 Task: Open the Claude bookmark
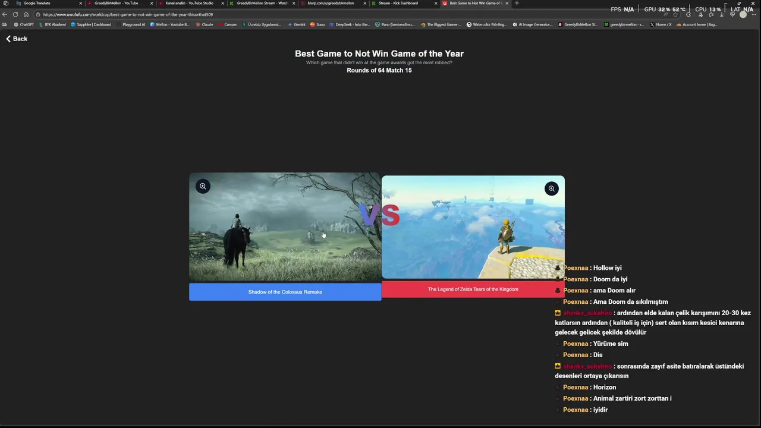pyautogui.click(x=205, y=24)
